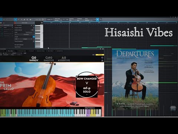This screenshot has width=178, height=134.
Task: Pin the Instruments panel
Action: (x=100, y=49)
